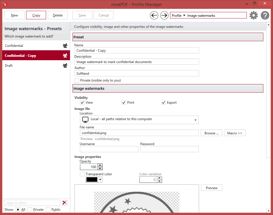Click the Username input field

tap(109, 149)
